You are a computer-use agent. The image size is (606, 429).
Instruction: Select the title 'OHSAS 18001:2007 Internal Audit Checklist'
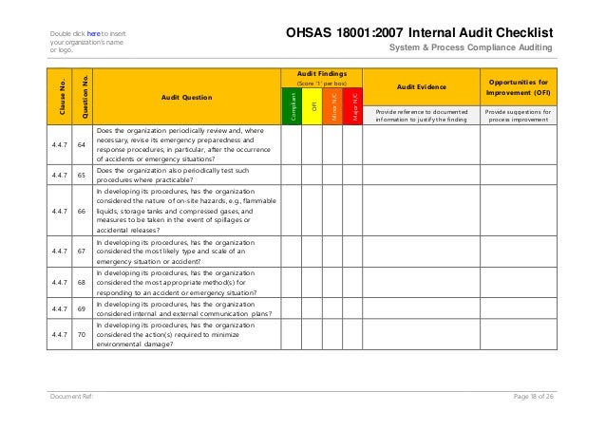tap(419, 32)
